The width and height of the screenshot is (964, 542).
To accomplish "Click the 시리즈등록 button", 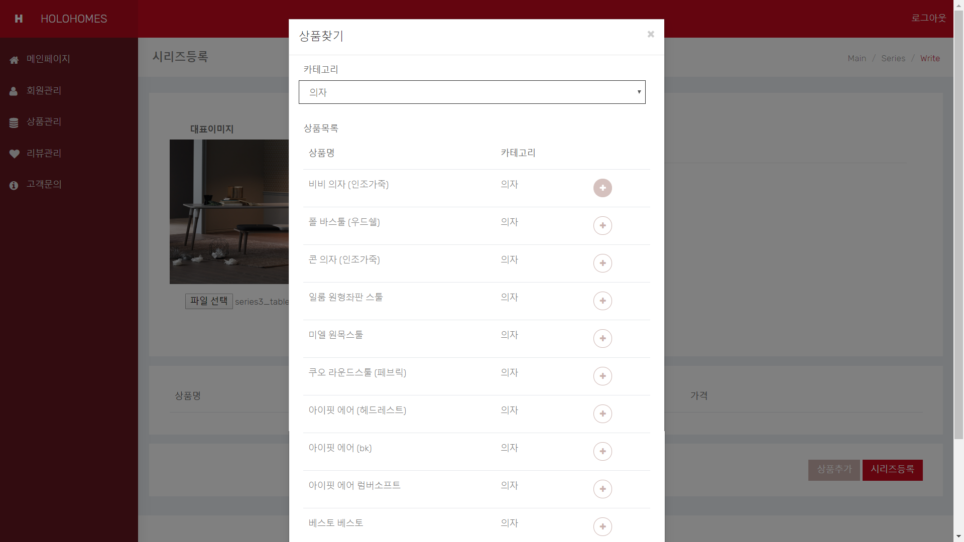I will (x=892, y=470).
